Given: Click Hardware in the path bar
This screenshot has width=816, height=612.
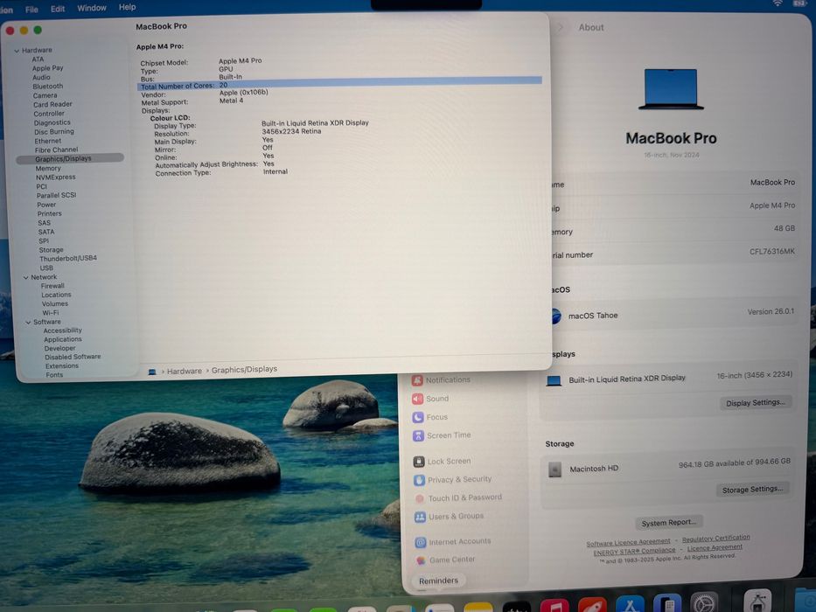Looking at the screenshot, I should (x=185, y=371).
